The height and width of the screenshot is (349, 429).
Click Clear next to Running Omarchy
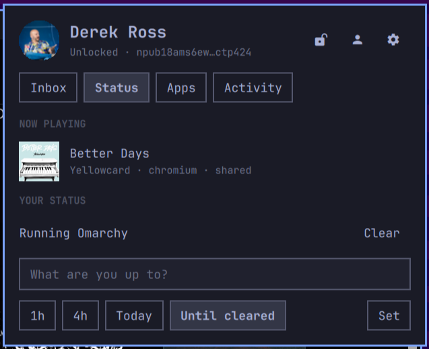pos(382,233)
